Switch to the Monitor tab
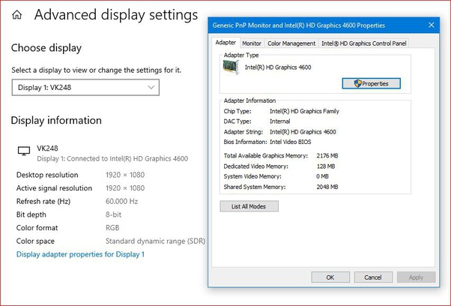This screenshot has width=451, height=306. point(252,43)
